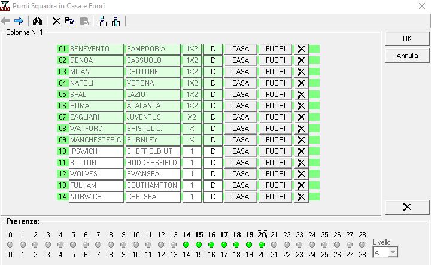This screenshot has height=265, width=431.
Task: Click the X2 cell for Cagliari row
Action: point(192,117)
